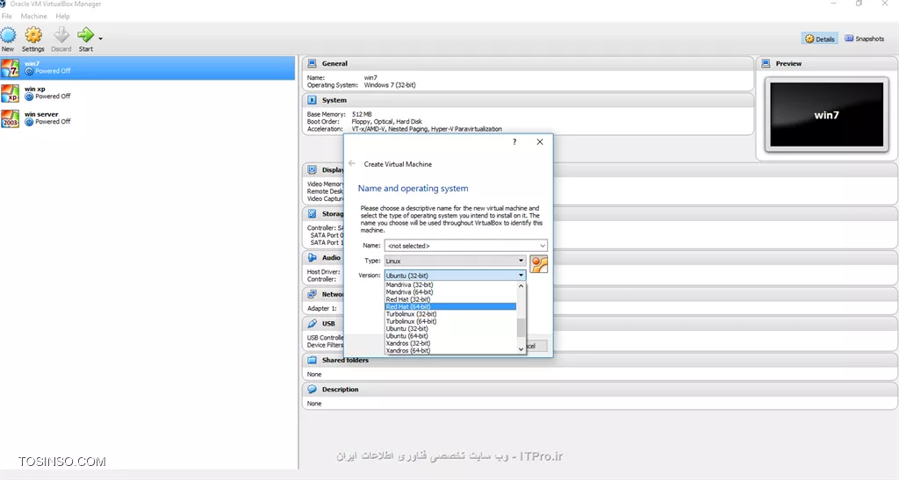Choose Xandros (64-bit) from the version list
The height and width of the screenshot is (480, 899).
[450, 350]
